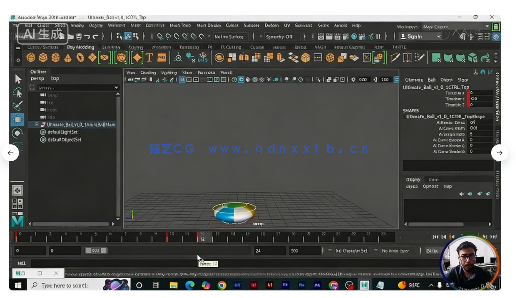The height and width of the screenshot is (298, 516).
Task: Click the Paint Selection brush tool
Action: (x=17, y=106)
